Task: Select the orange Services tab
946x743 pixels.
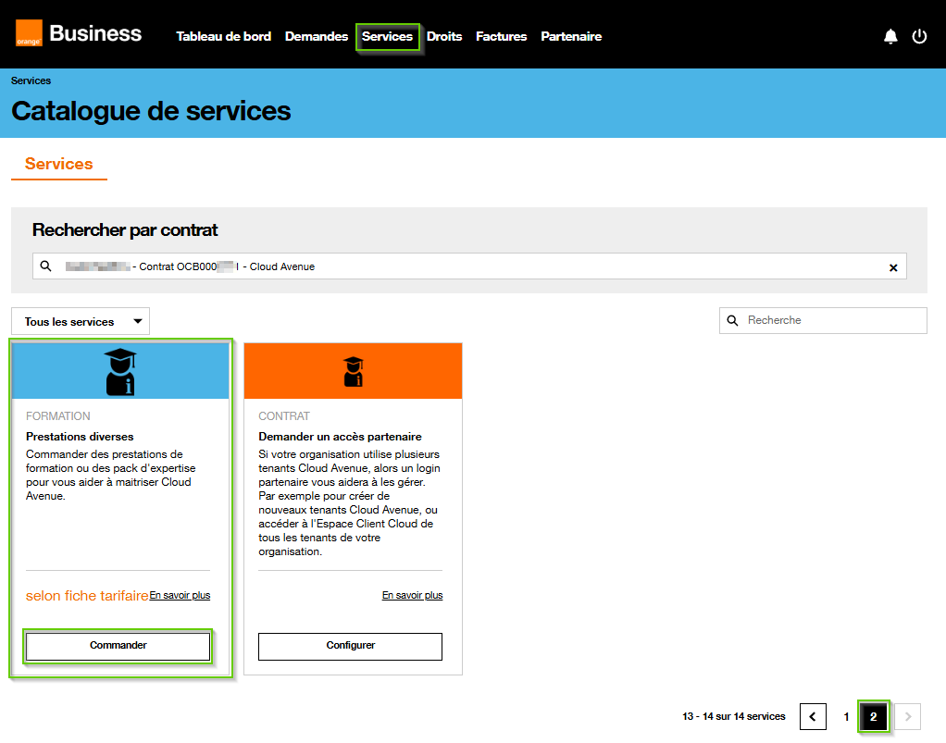Action: (x=59, y=164)
